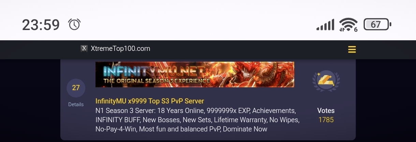Click the Details link under rank

76,104
